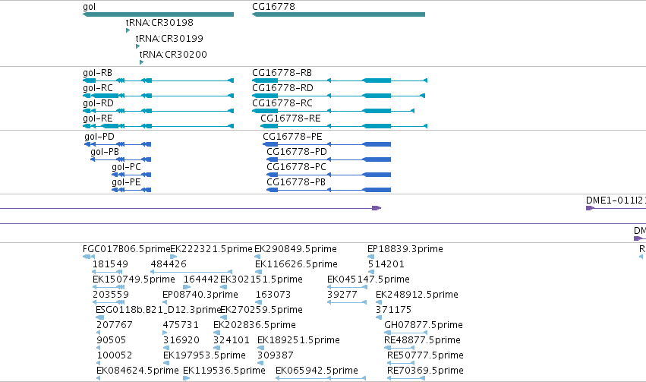Select the 100052 feature
The image size is (646, 382).
[x=115, y=355]
